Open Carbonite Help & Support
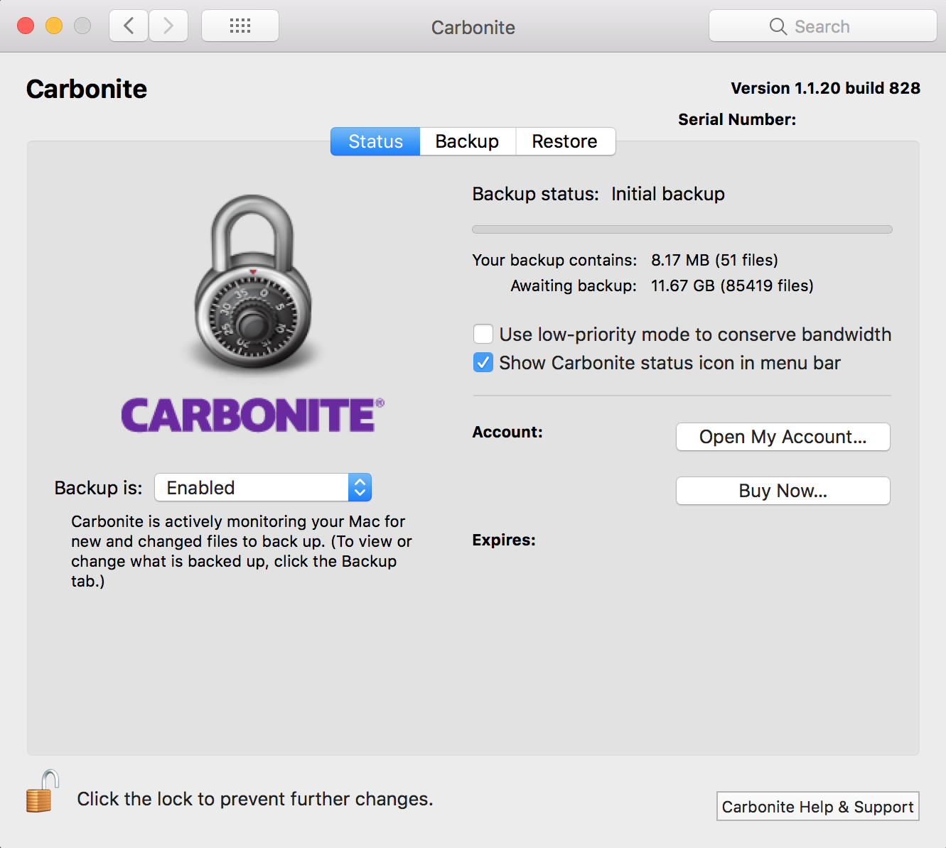The width and height of the screenshot is (946, 848). point(817,807)
